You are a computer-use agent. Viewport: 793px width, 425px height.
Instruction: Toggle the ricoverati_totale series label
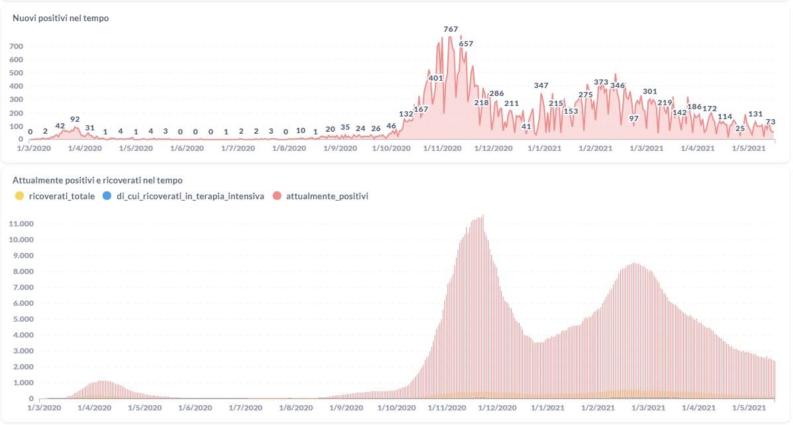tap(62, 196)
